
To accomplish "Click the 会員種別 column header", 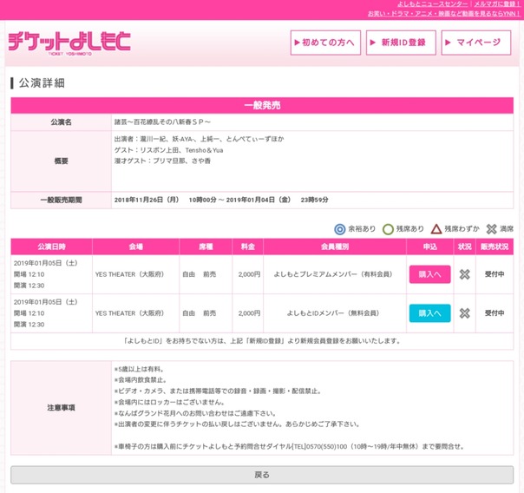I will coord(335,246).
